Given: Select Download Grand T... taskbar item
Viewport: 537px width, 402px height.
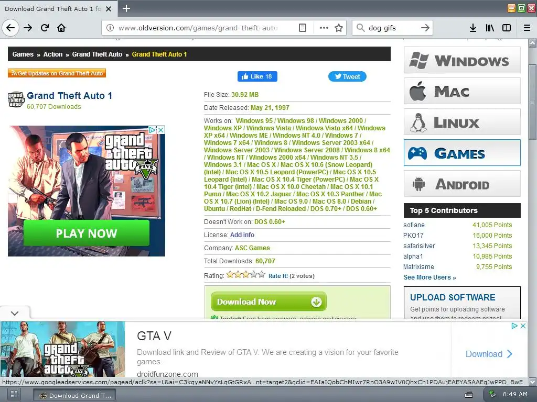Looking at the screenshot, I should 74,395.
